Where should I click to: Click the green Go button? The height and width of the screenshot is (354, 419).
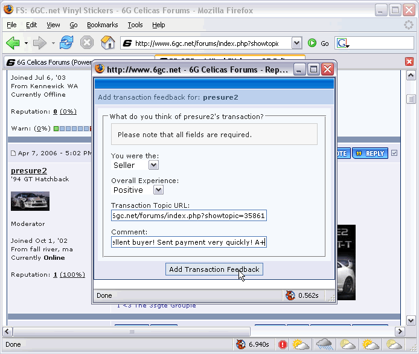[318, 43]
